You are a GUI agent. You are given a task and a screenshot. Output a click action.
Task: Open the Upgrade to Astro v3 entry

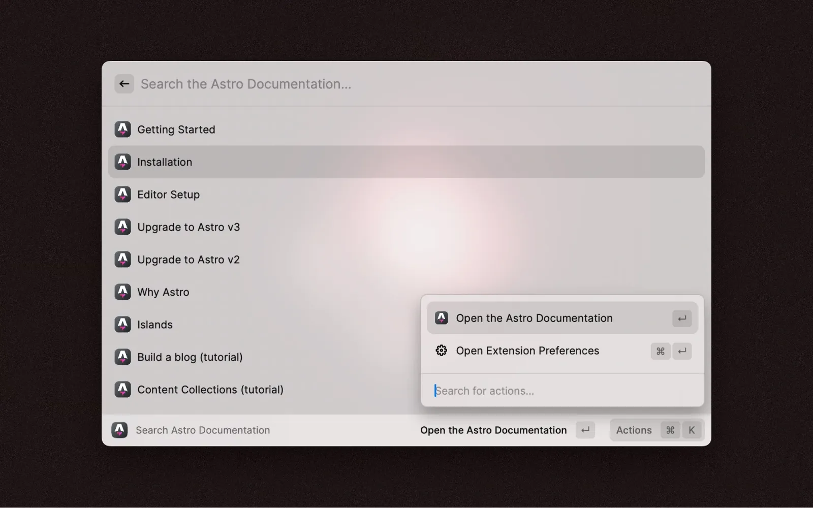189,227
